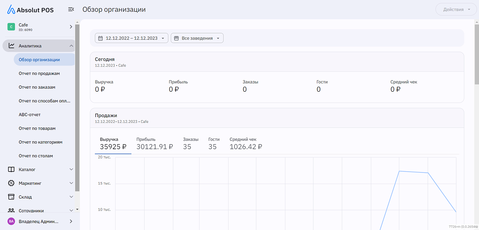
Task: Expand the Каталог section chevron
Action: coord(71,169)
